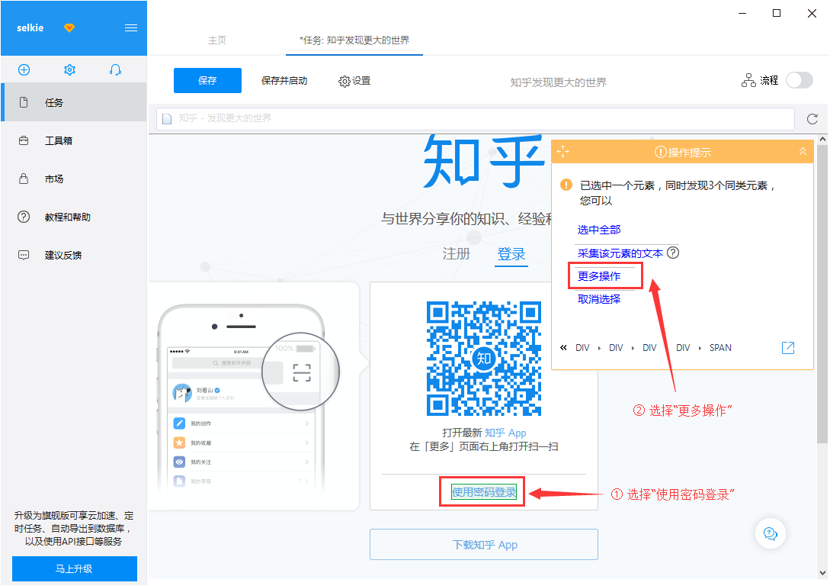
Task: Switch to the 主页 tab
Action: (x=217, y=40)
